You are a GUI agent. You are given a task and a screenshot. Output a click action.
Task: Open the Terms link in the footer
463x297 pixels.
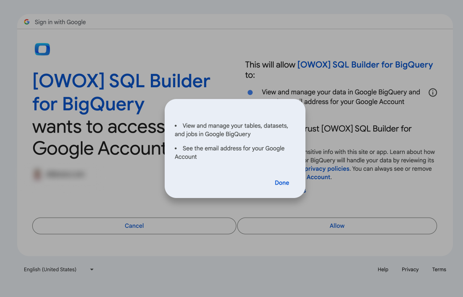pos(439,270)
